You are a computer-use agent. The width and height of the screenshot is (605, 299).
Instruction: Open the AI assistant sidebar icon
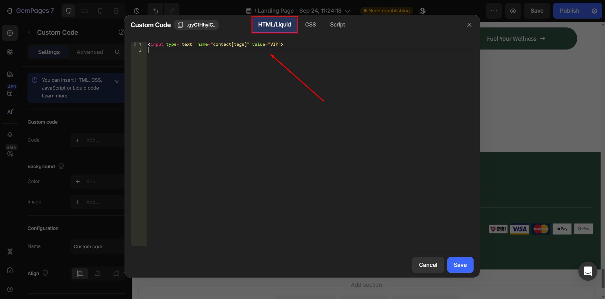point(10,112)
